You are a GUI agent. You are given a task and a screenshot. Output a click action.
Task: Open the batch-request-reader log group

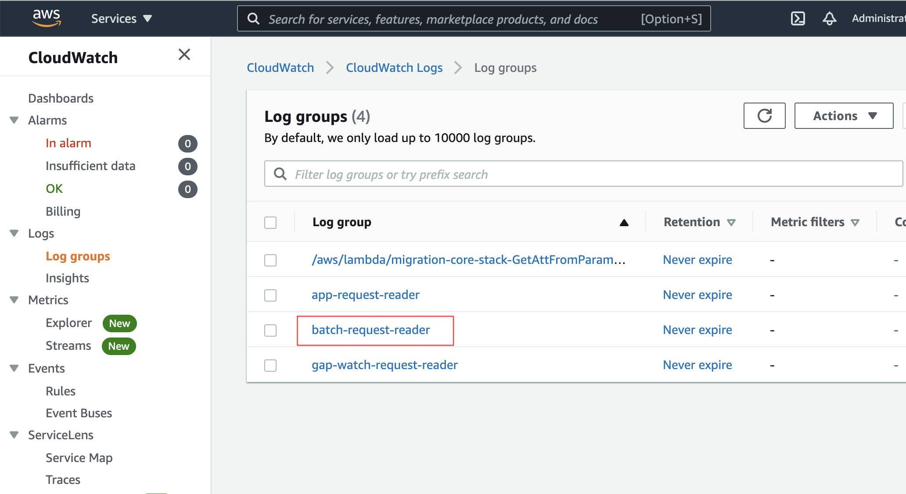371,330
